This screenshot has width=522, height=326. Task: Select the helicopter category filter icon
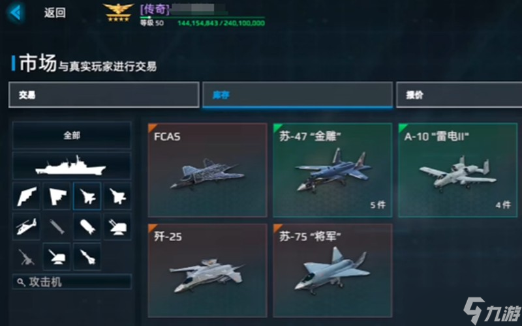pos(26,226)
